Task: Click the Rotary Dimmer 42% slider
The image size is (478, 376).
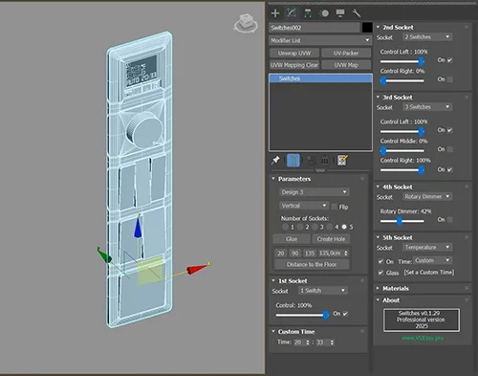Action: (x=403, y=221)
